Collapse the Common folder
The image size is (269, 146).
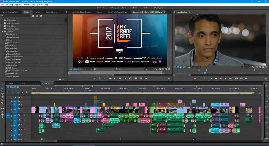2,32
